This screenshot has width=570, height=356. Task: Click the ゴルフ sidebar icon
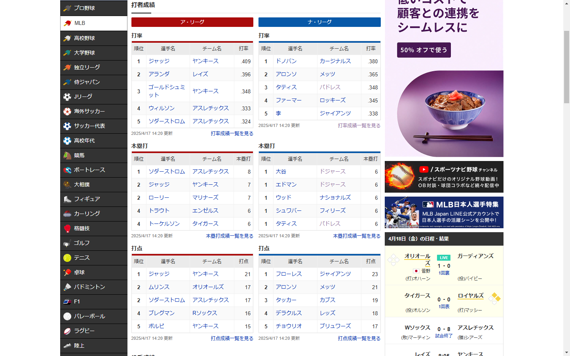point(67,243)
